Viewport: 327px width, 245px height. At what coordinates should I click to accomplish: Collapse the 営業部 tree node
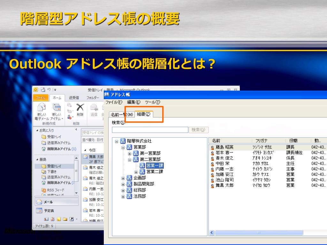[123, 148]
